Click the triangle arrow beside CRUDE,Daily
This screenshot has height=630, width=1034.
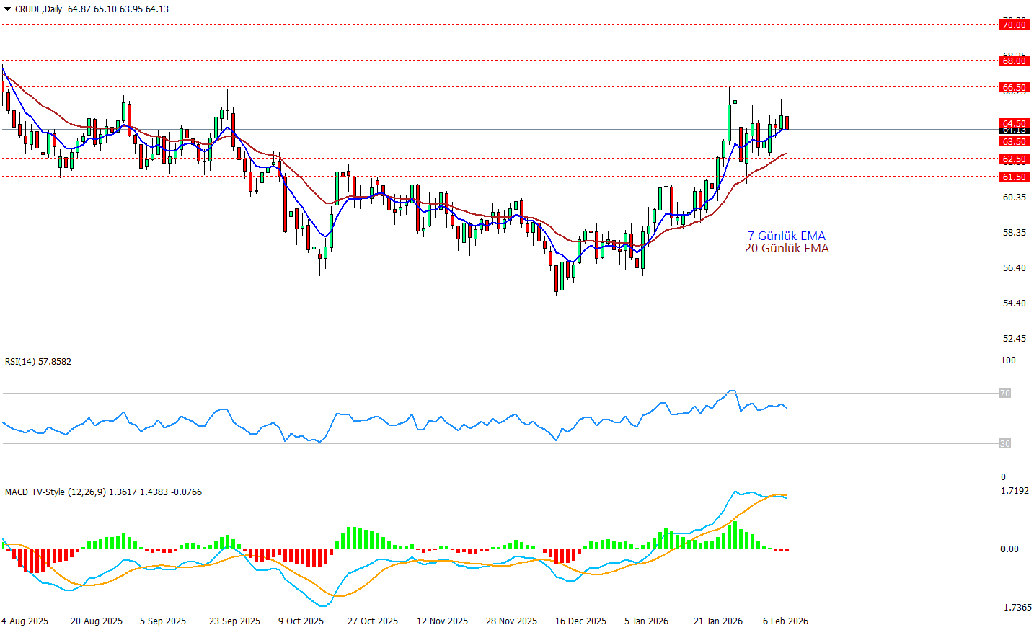pyautogui.click(x=8, y=9)
